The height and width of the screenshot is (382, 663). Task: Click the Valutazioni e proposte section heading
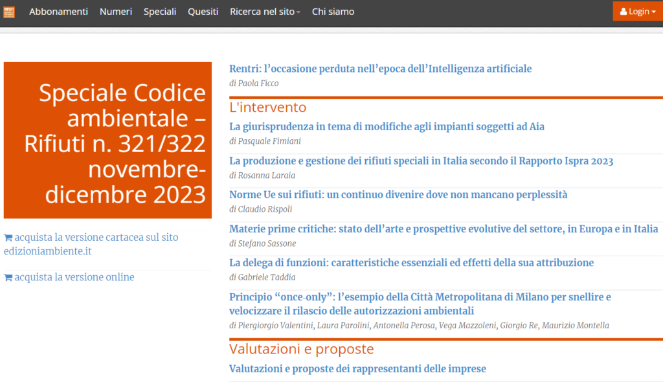[x=302, y=348]
